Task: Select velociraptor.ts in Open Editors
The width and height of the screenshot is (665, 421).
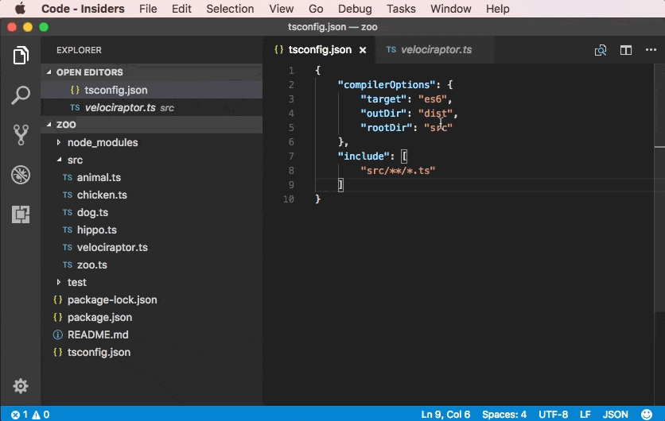Action: [151, 107]
